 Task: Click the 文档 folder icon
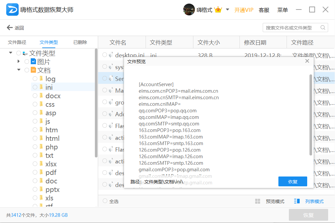[33, 70]
